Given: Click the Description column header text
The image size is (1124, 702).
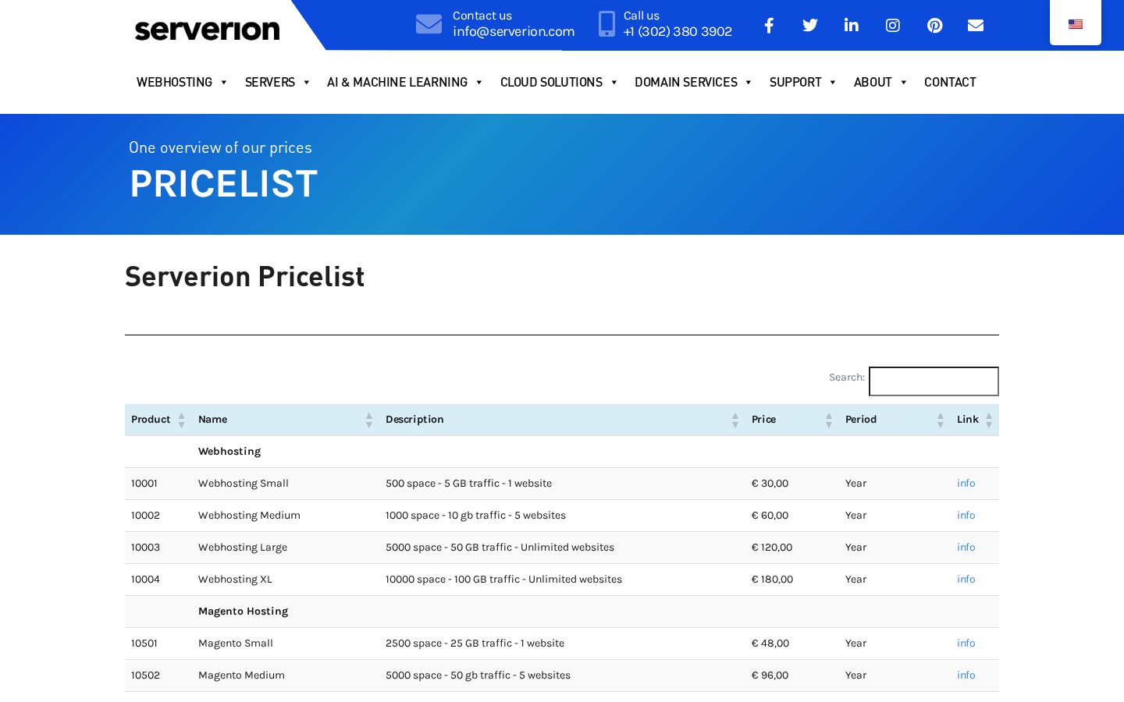Looking at the screenshot, I should (x=414, y=420).
